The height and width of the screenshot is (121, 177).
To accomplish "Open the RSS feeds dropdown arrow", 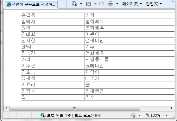I will click(95, 4).
